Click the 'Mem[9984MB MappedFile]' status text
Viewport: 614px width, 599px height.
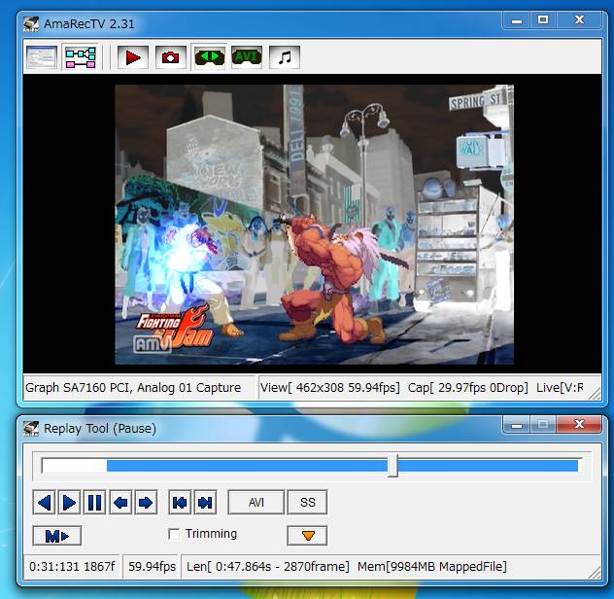pyautogui.click(x=432, y=567)
